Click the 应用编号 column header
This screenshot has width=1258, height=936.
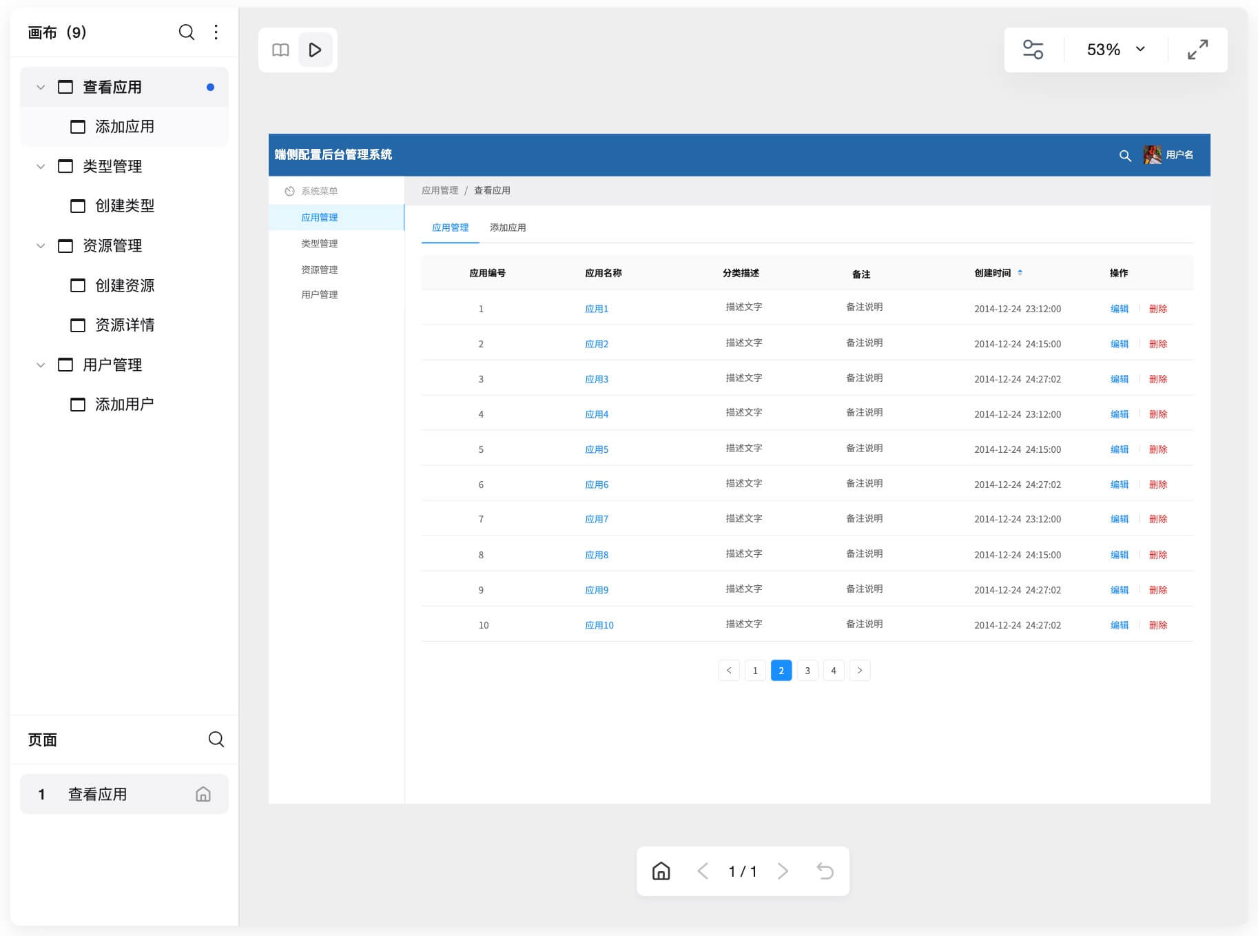coord(487,273)
